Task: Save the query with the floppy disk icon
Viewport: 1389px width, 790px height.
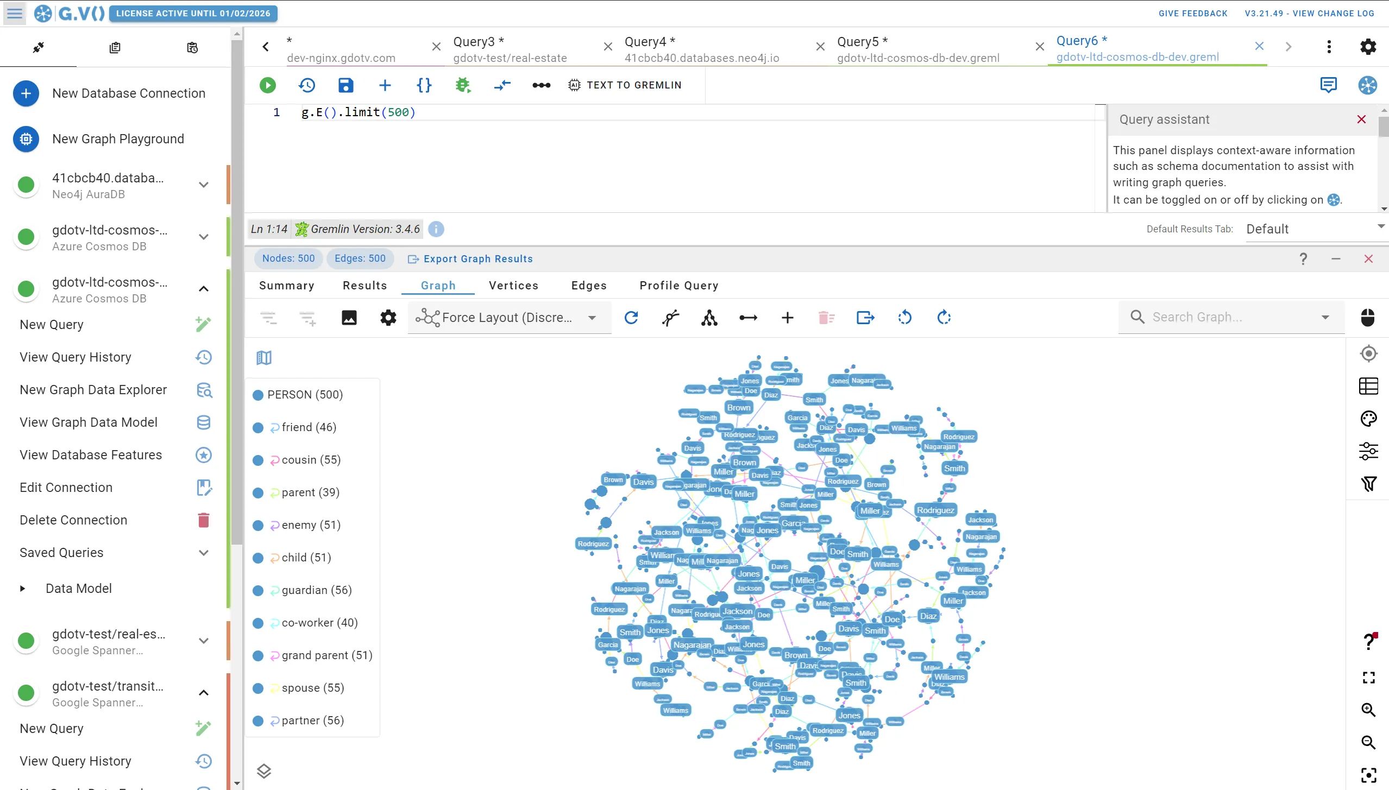Action: click(x=346, y=85)
